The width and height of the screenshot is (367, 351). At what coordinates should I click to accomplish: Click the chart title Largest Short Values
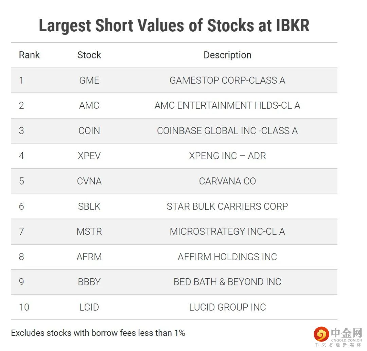pyautogui.click(x=174, y=25)
